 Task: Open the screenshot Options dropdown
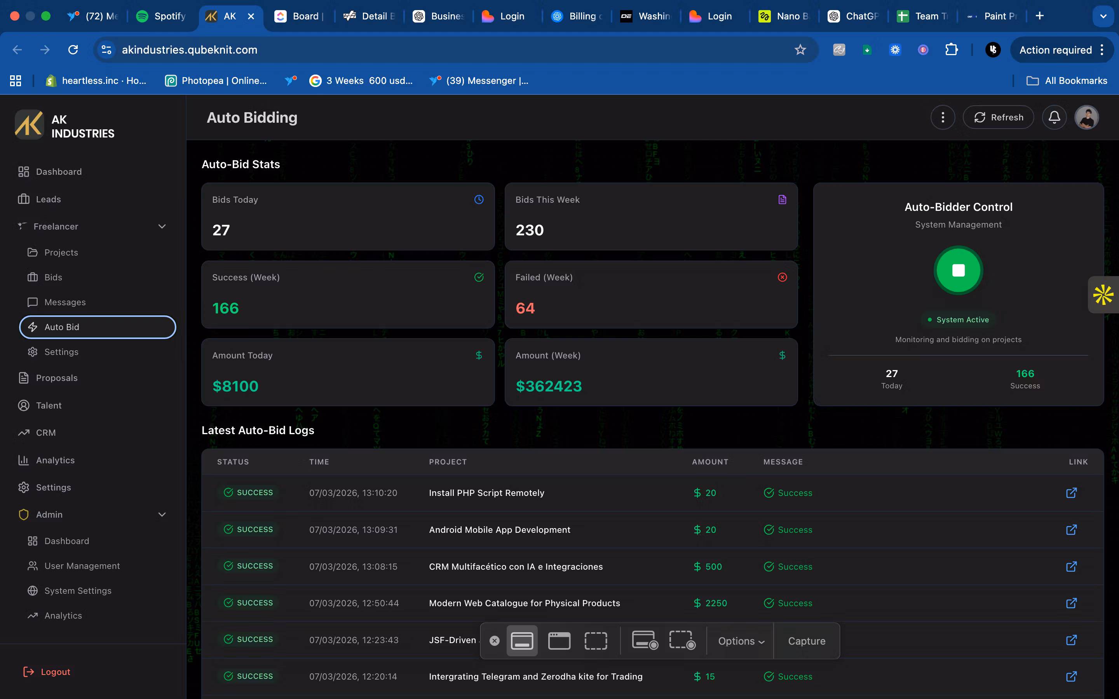(741, 641)
